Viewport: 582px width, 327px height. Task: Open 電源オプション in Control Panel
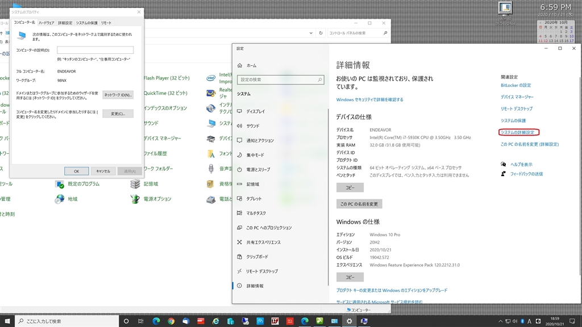(151, 199)
